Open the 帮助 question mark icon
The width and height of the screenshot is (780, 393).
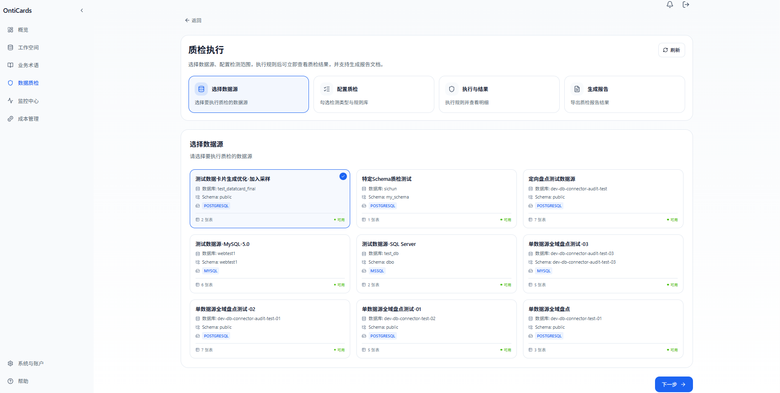(10, 381)
